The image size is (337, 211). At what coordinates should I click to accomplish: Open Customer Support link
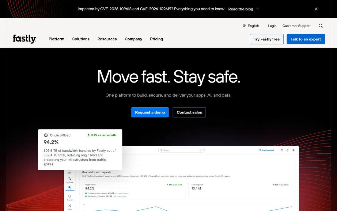click(296, 26)
